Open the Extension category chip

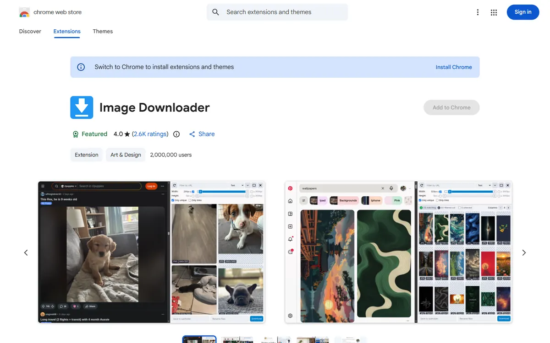tap(87, 155)
